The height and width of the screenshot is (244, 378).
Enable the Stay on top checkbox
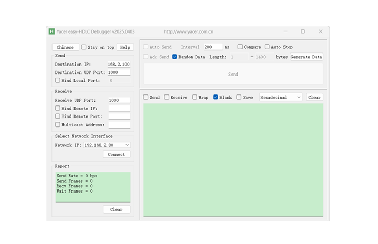pos(83,47)
